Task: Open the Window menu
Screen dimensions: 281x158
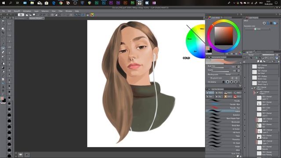Action: (x=68, y=11)
